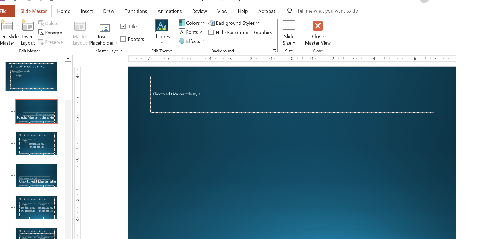Click the Tell Me lightbulb icon
This screenshot has width=477, height=239.
point(290,11)
